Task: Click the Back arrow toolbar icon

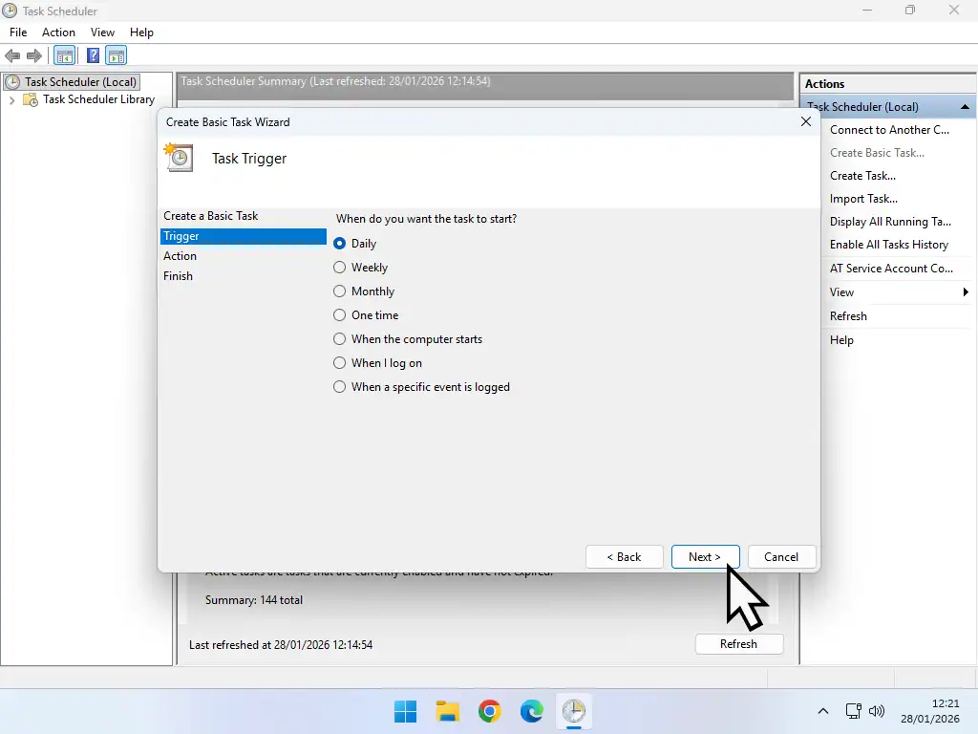Action: tap(12, 55)
